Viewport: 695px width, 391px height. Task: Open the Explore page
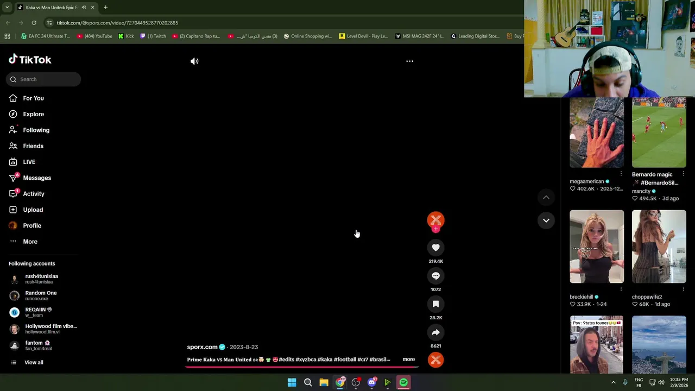pyautogui.click(x=33, y=114)
